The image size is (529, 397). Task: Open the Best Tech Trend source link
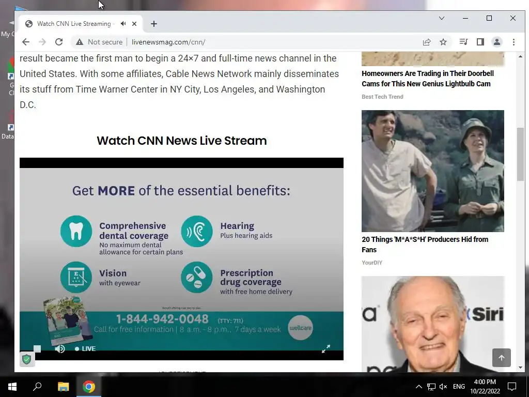coord(382,97)
